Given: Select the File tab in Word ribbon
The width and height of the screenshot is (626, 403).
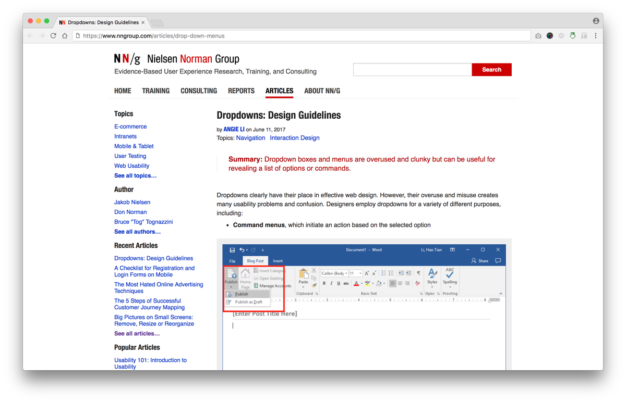Looking at the screenshot, I should coord(233,261).
